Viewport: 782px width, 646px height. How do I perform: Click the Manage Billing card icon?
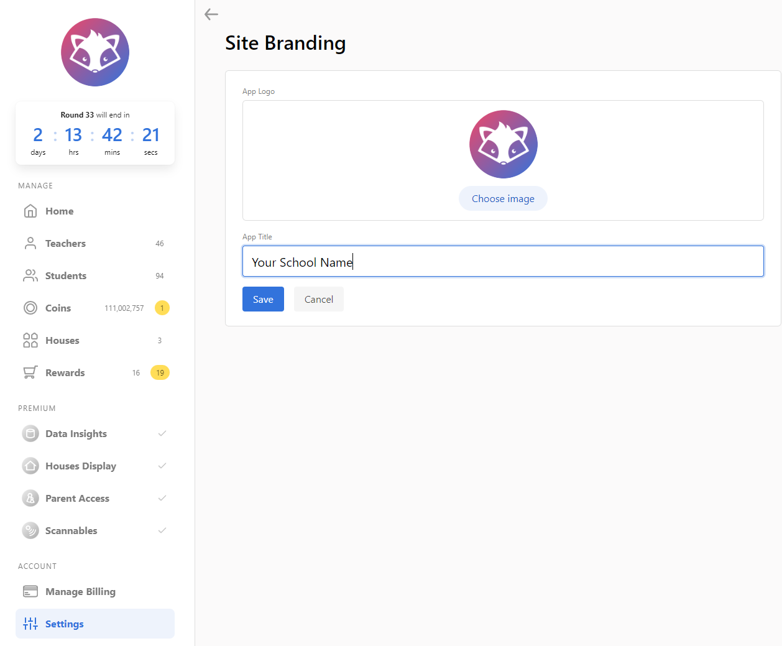tap(30, 592)
